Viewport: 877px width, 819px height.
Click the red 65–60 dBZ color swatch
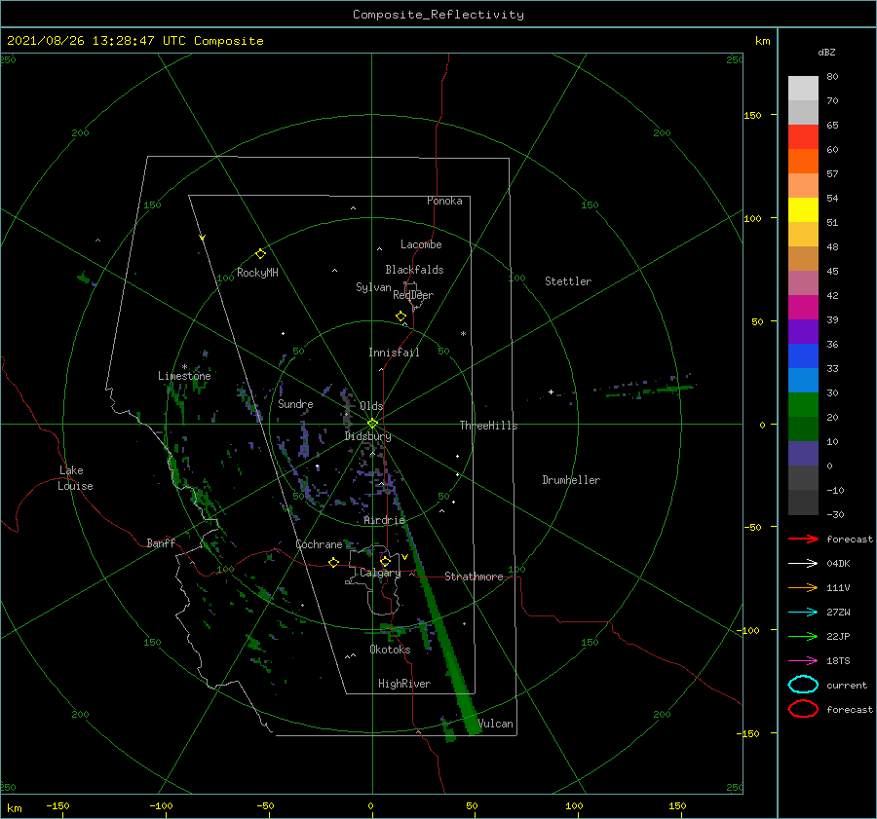tap(803, 137)
